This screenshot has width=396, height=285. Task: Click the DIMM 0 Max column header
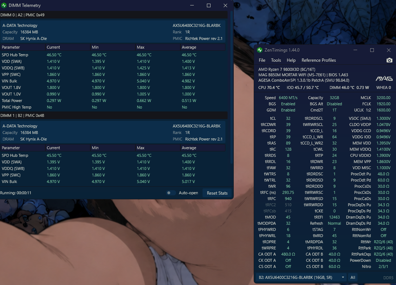(158, 47)
